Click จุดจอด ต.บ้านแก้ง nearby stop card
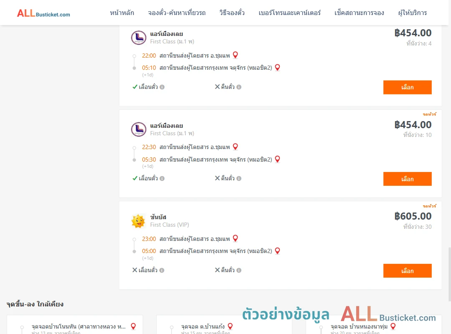The height and width of the screenshot is (334, 451). [224, 325]
